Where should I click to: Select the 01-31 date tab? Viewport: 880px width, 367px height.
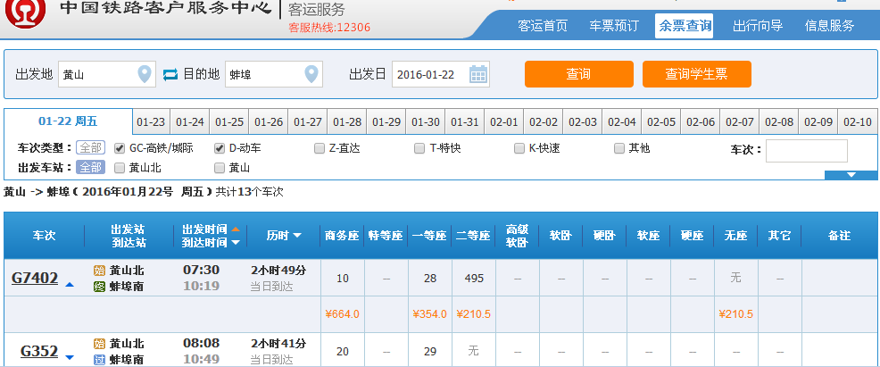(465, 121)
